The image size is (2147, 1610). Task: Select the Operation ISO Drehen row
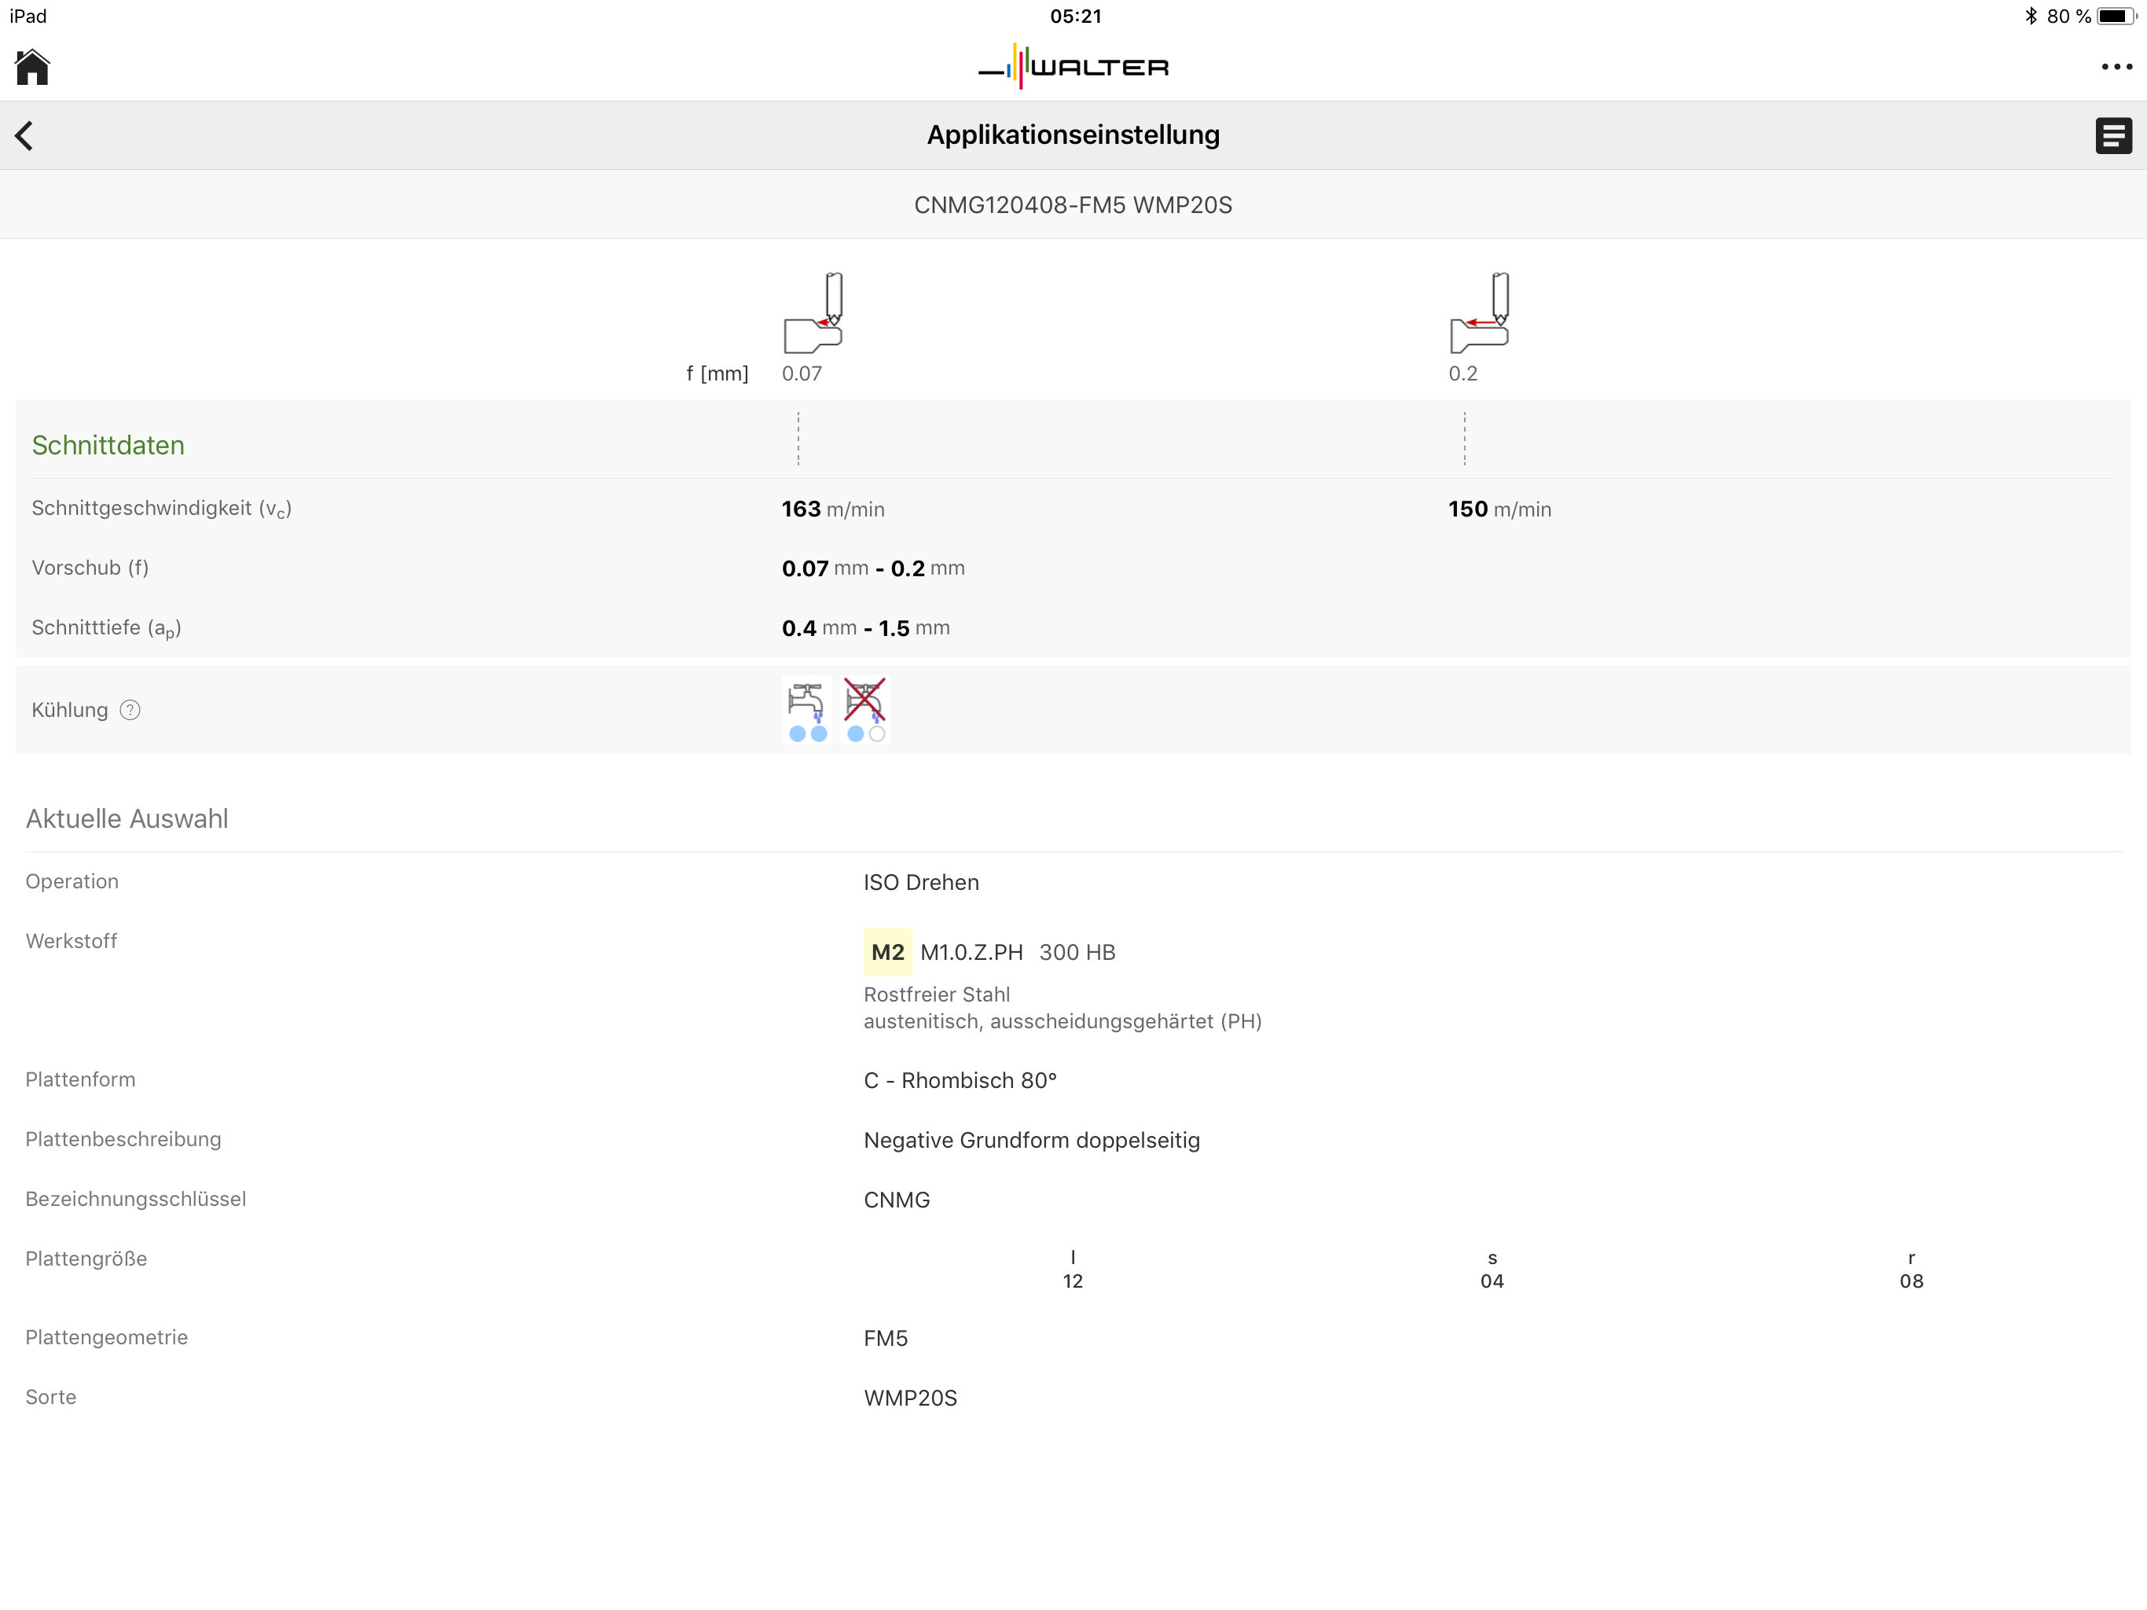coord(921,882)
